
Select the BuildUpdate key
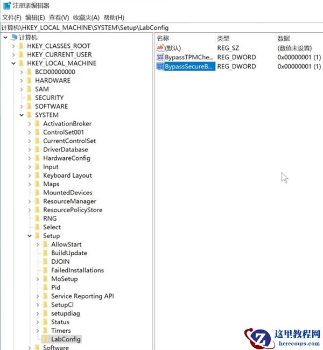(69, 253)
